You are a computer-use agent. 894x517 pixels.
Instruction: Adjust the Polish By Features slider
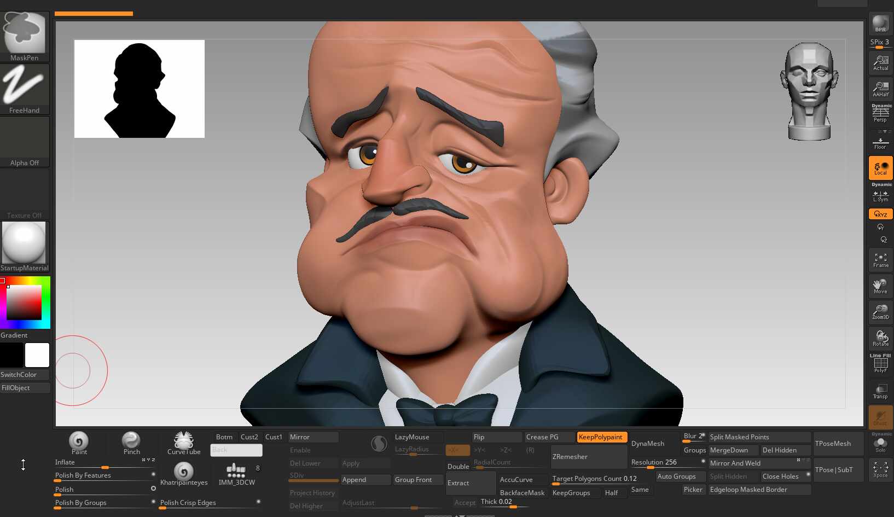tap(105, 476)
